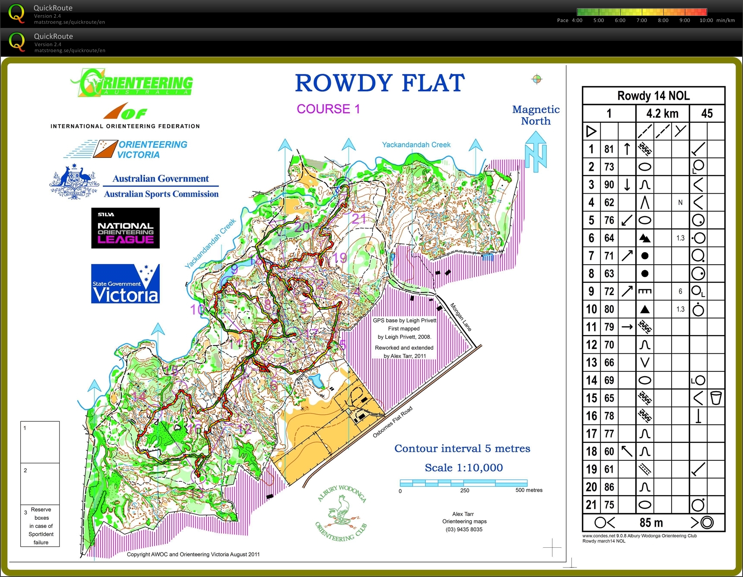Image resolution: width=743 pixels, height=577 pixels.
Task: Click the State Government Victoria logo
Action: pos(125,284)
